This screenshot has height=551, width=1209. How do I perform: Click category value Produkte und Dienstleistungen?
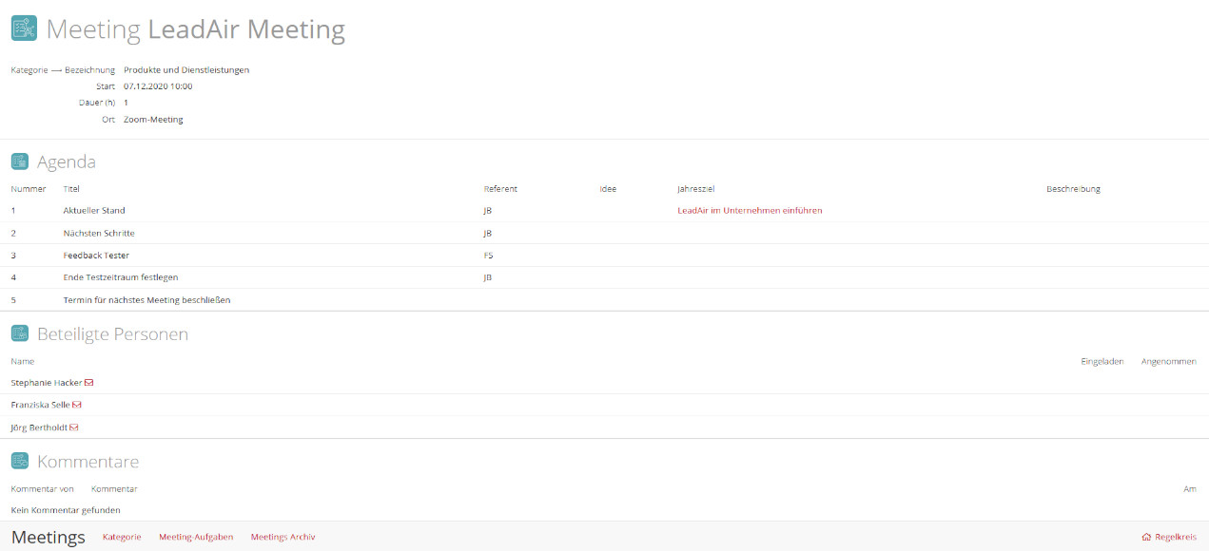click(186, 69)
